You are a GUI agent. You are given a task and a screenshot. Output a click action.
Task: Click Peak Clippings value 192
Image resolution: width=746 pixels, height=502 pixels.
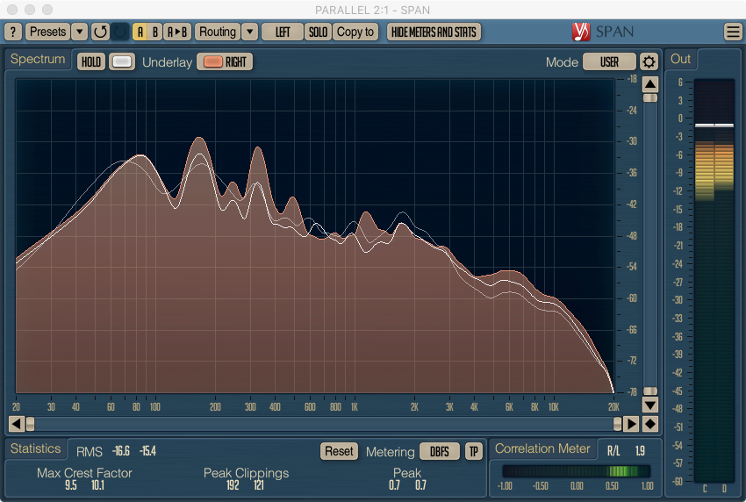tap(233, 485)
